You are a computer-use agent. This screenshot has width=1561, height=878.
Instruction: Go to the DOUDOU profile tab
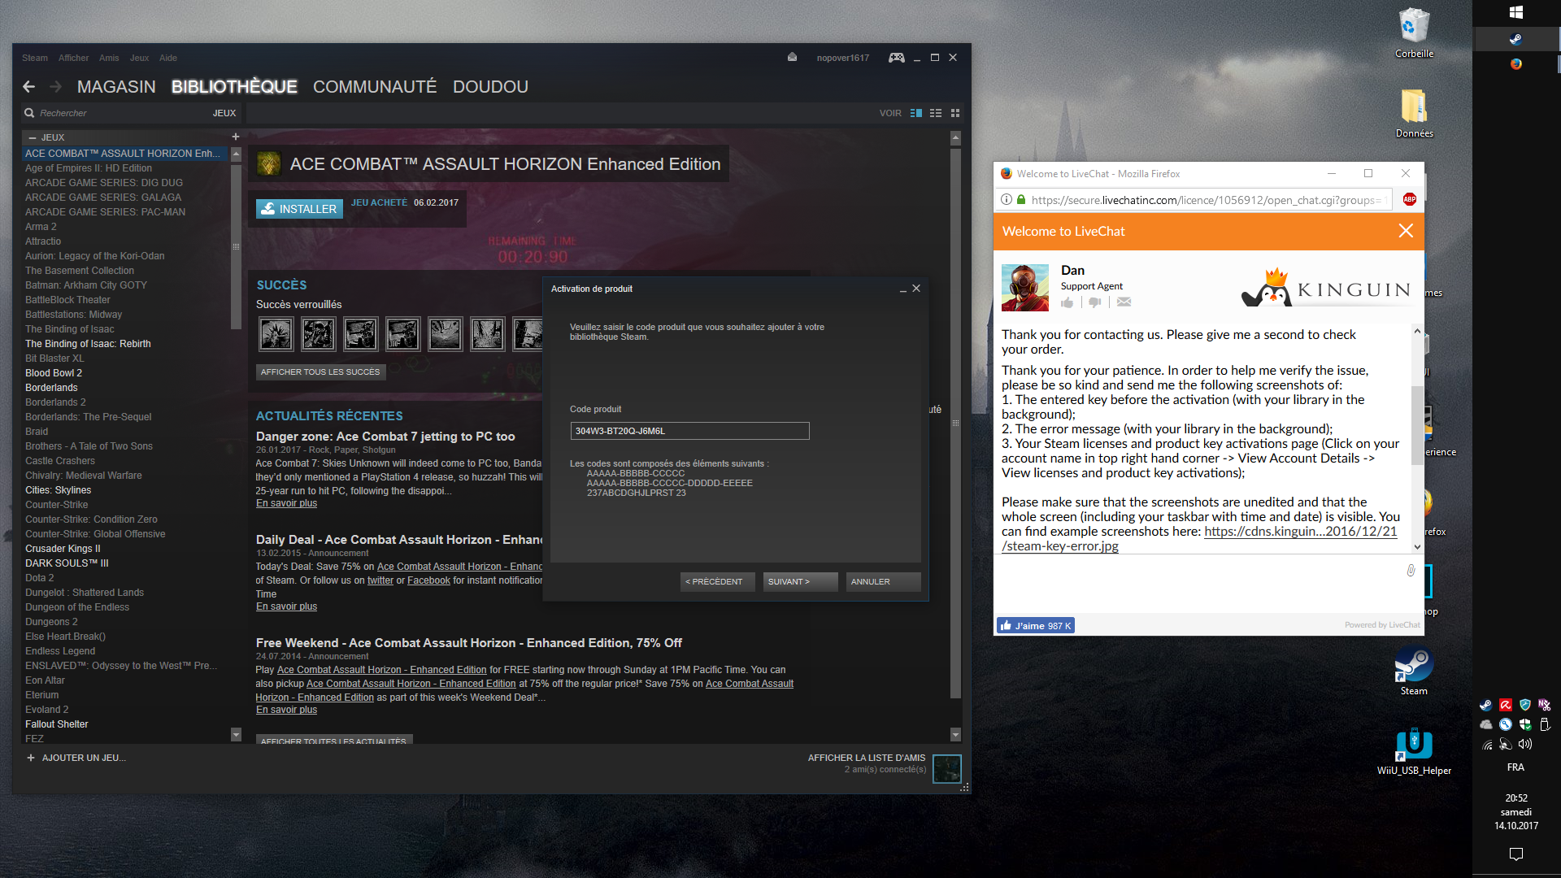(x=490, y=87)
